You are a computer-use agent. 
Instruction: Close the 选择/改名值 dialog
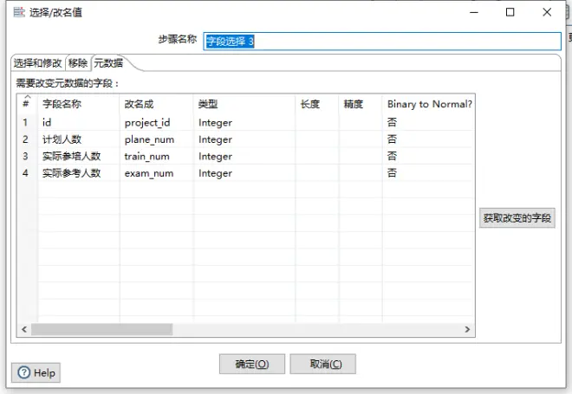[x=547, y=12]
